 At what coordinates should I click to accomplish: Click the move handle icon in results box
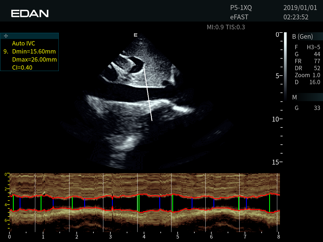(6, 36)
